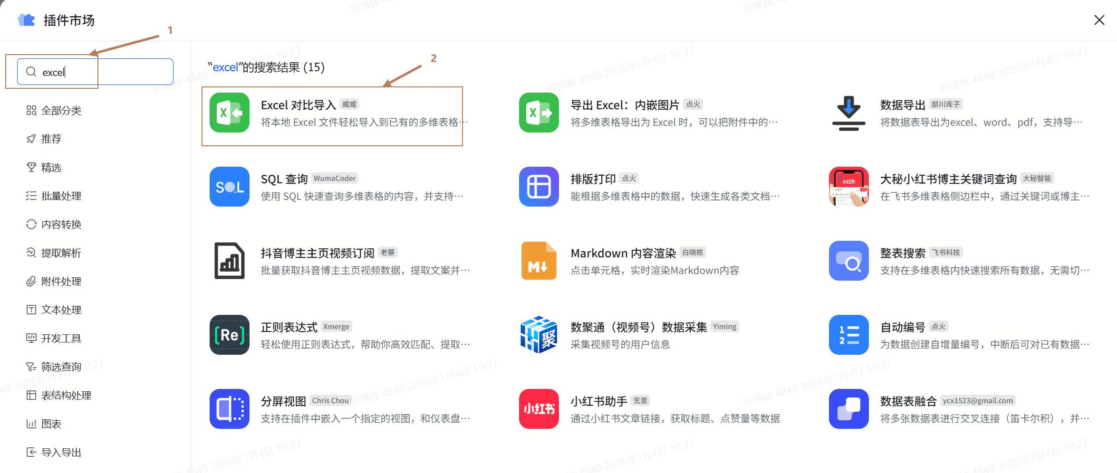Select the 全部分类 category in sidebar

tap(61, 111)
